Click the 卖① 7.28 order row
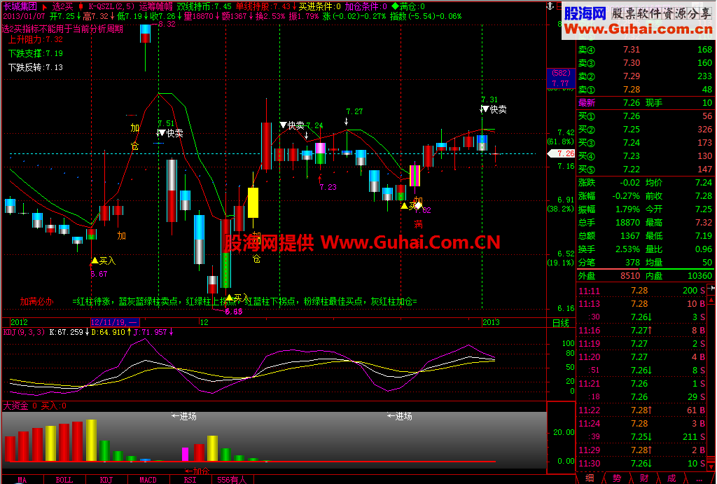Screen dimensions: 717x484 pos(645,90)
